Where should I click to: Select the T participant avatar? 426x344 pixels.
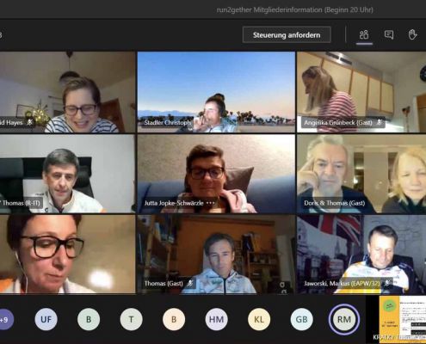coord(131,319)
